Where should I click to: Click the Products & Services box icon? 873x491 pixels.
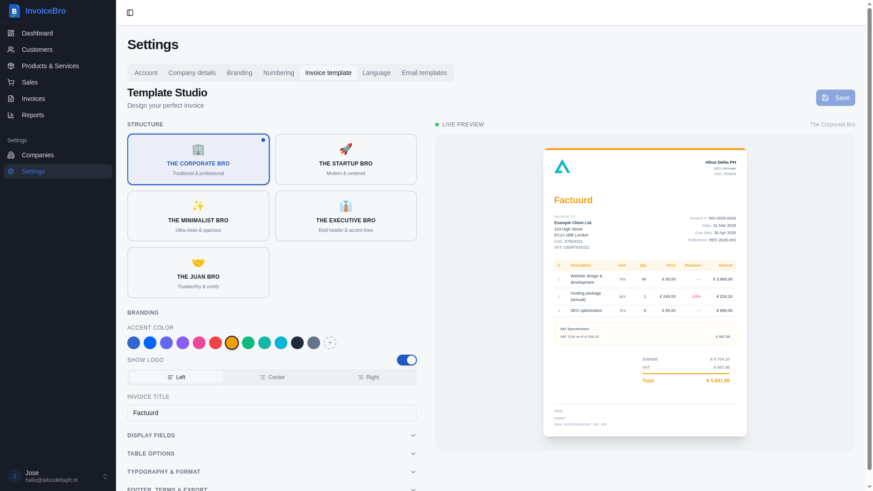point(11,66)
